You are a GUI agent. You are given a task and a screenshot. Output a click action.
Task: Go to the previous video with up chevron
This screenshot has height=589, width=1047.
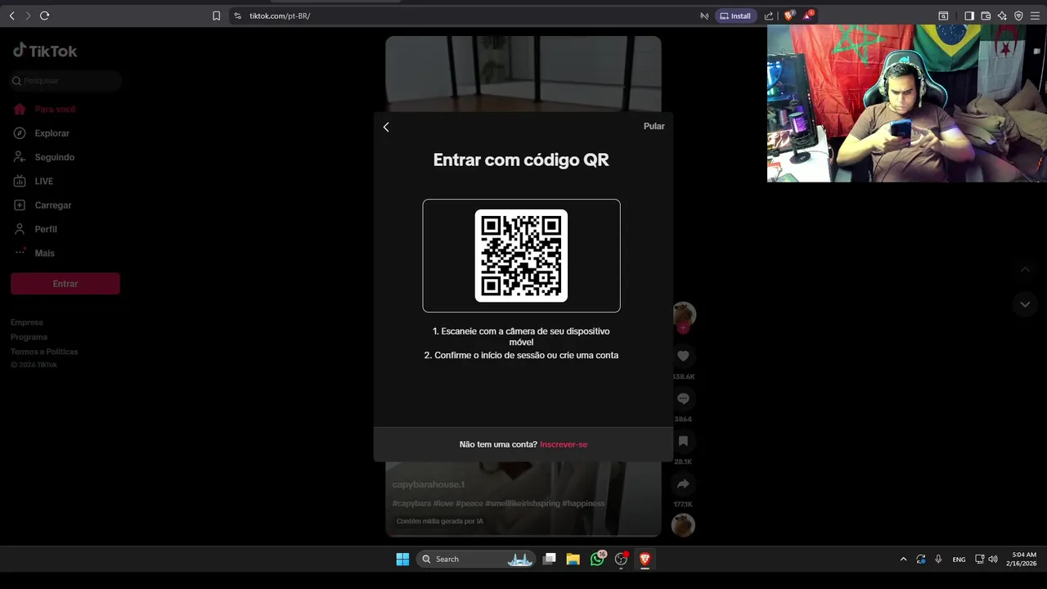[x=1025, y=269]
